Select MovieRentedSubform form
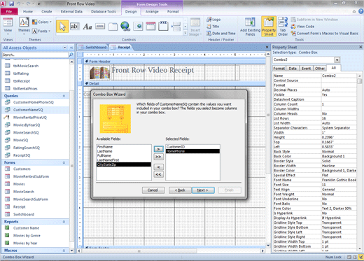Viewport: 364px width, 261px height. (x=31, y=176)
